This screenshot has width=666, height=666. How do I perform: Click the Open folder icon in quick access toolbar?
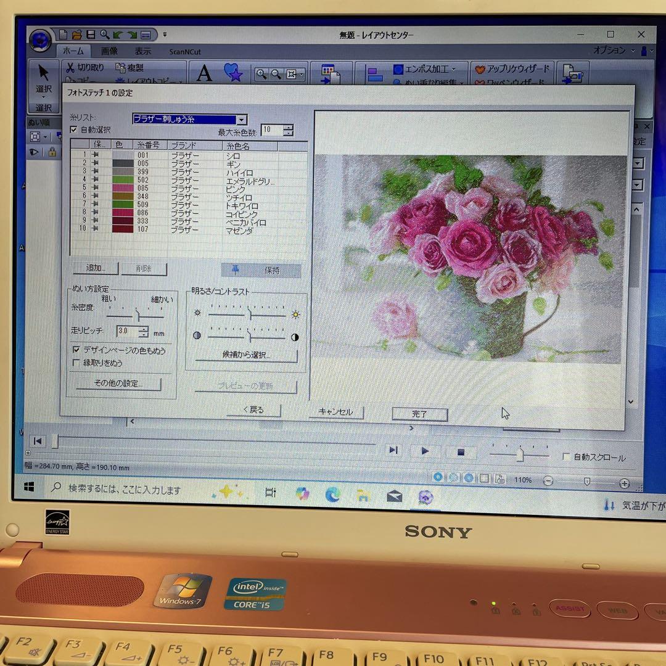[77, 35]
